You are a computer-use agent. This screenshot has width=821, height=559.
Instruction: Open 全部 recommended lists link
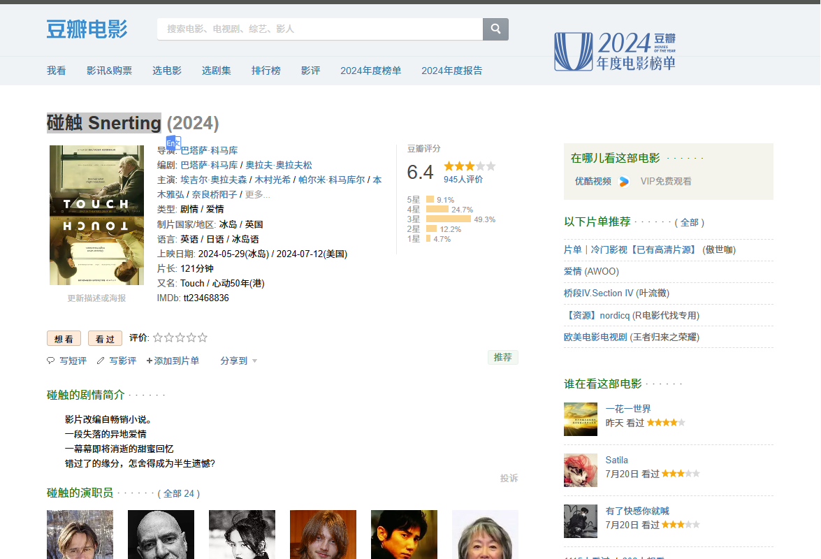pyautogui.click(x=690, y=222)
